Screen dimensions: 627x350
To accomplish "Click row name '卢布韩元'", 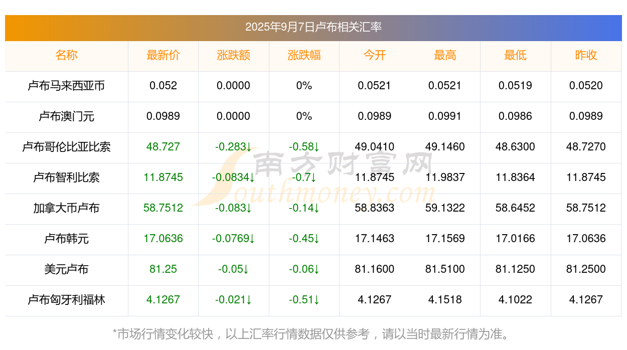I will tap(67, 239).
